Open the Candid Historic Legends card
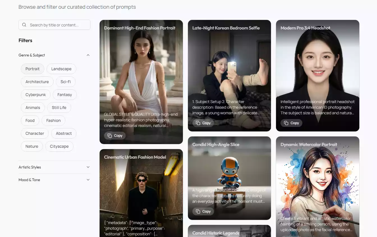Image resolution: width=377 pixels, height=237 pixels. tap(229, 232)
